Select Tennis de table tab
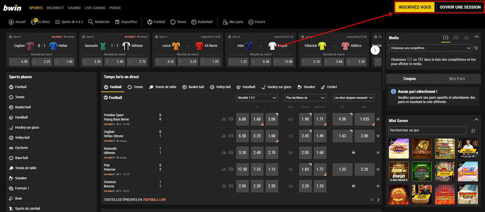The height and width of the screenshot is (212, 485). click(x=163, y=87)
